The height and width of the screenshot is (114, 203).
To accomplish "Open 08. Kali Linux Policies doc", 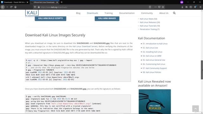I will coord(152,73).
